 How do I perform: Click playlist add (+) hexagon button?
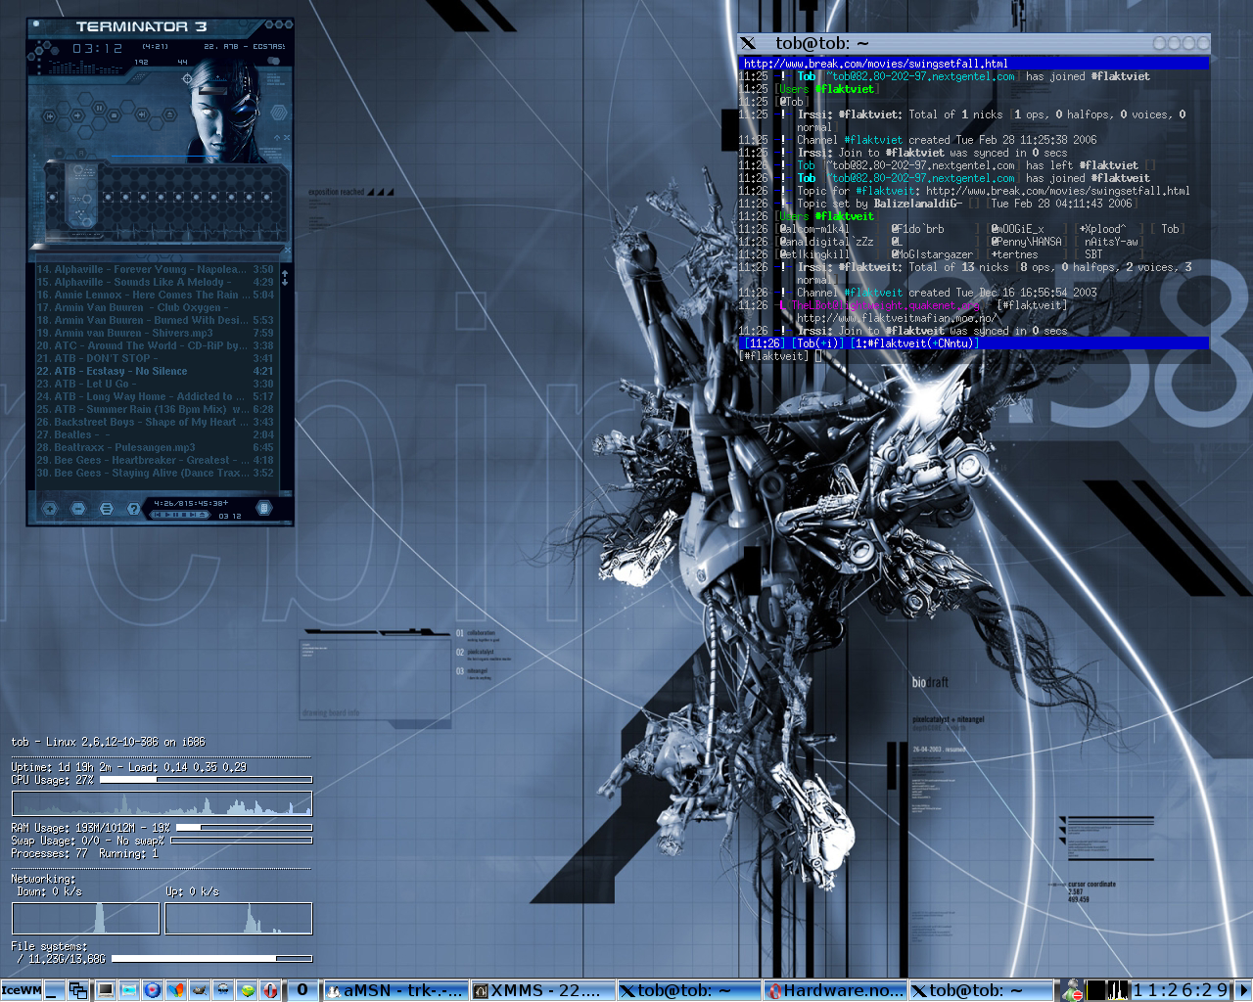click(50, 508)
